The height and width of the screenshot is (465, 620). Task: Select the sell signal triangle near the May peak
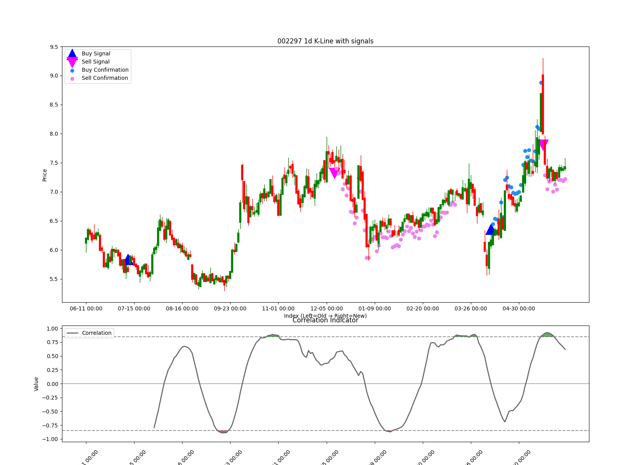(x=543, y=145)
